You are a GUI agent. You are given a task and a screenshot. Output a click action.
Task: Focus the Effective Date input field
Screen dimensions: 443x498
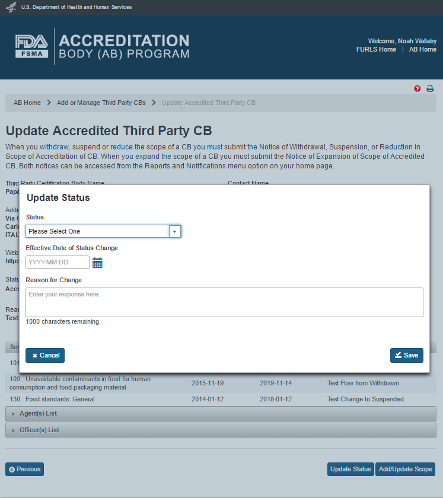pyautogui.click(x=58, y=262)
